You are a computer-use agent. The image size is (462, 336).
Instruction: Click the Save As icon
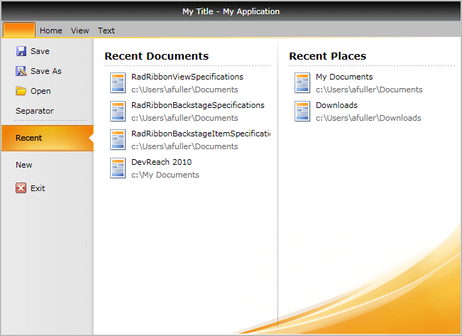(x=21, y=71)
